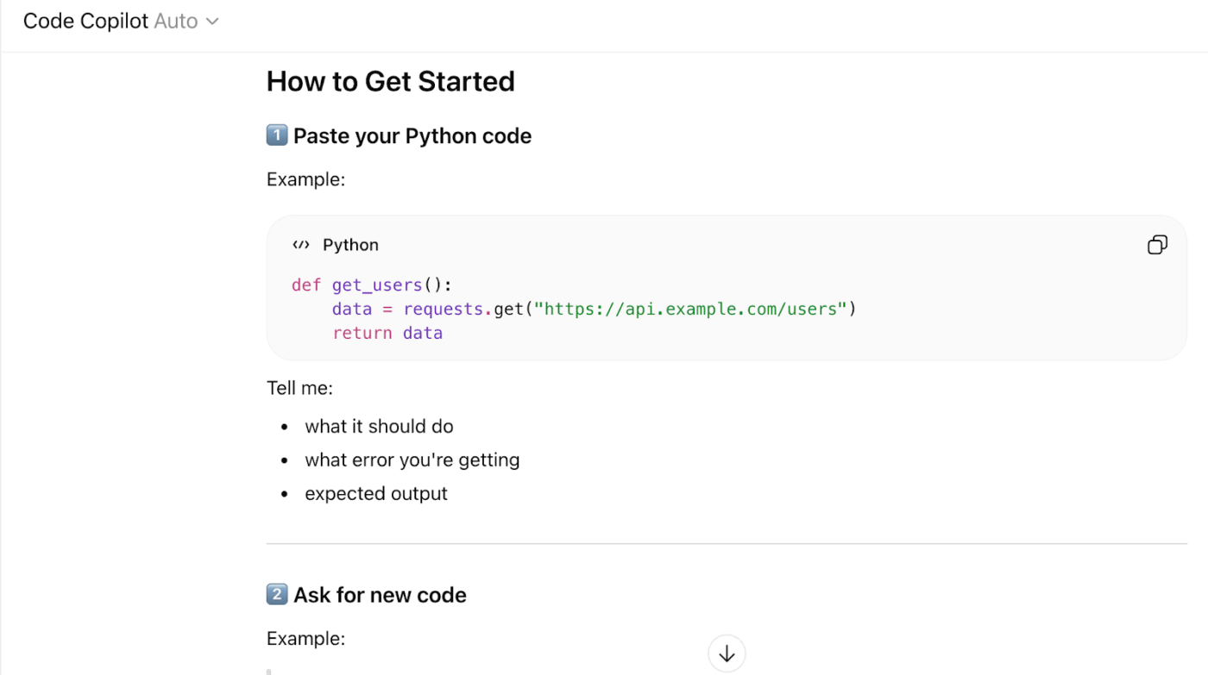This screenshot has width=1208, height=675.
Task: Expand the Code Copilot title dropdown
Action: (x=121, y=21)
